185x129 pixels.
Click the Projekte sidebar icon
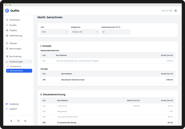click(x=7, y=30)
